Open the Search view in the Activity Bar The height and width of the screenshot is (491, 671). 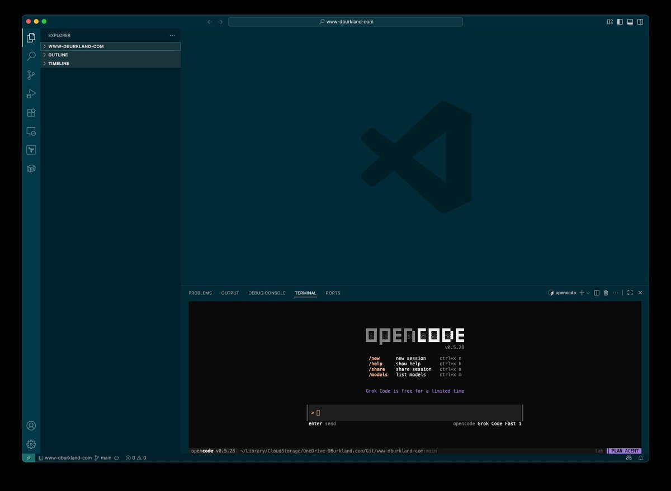(x=31, y=56)
